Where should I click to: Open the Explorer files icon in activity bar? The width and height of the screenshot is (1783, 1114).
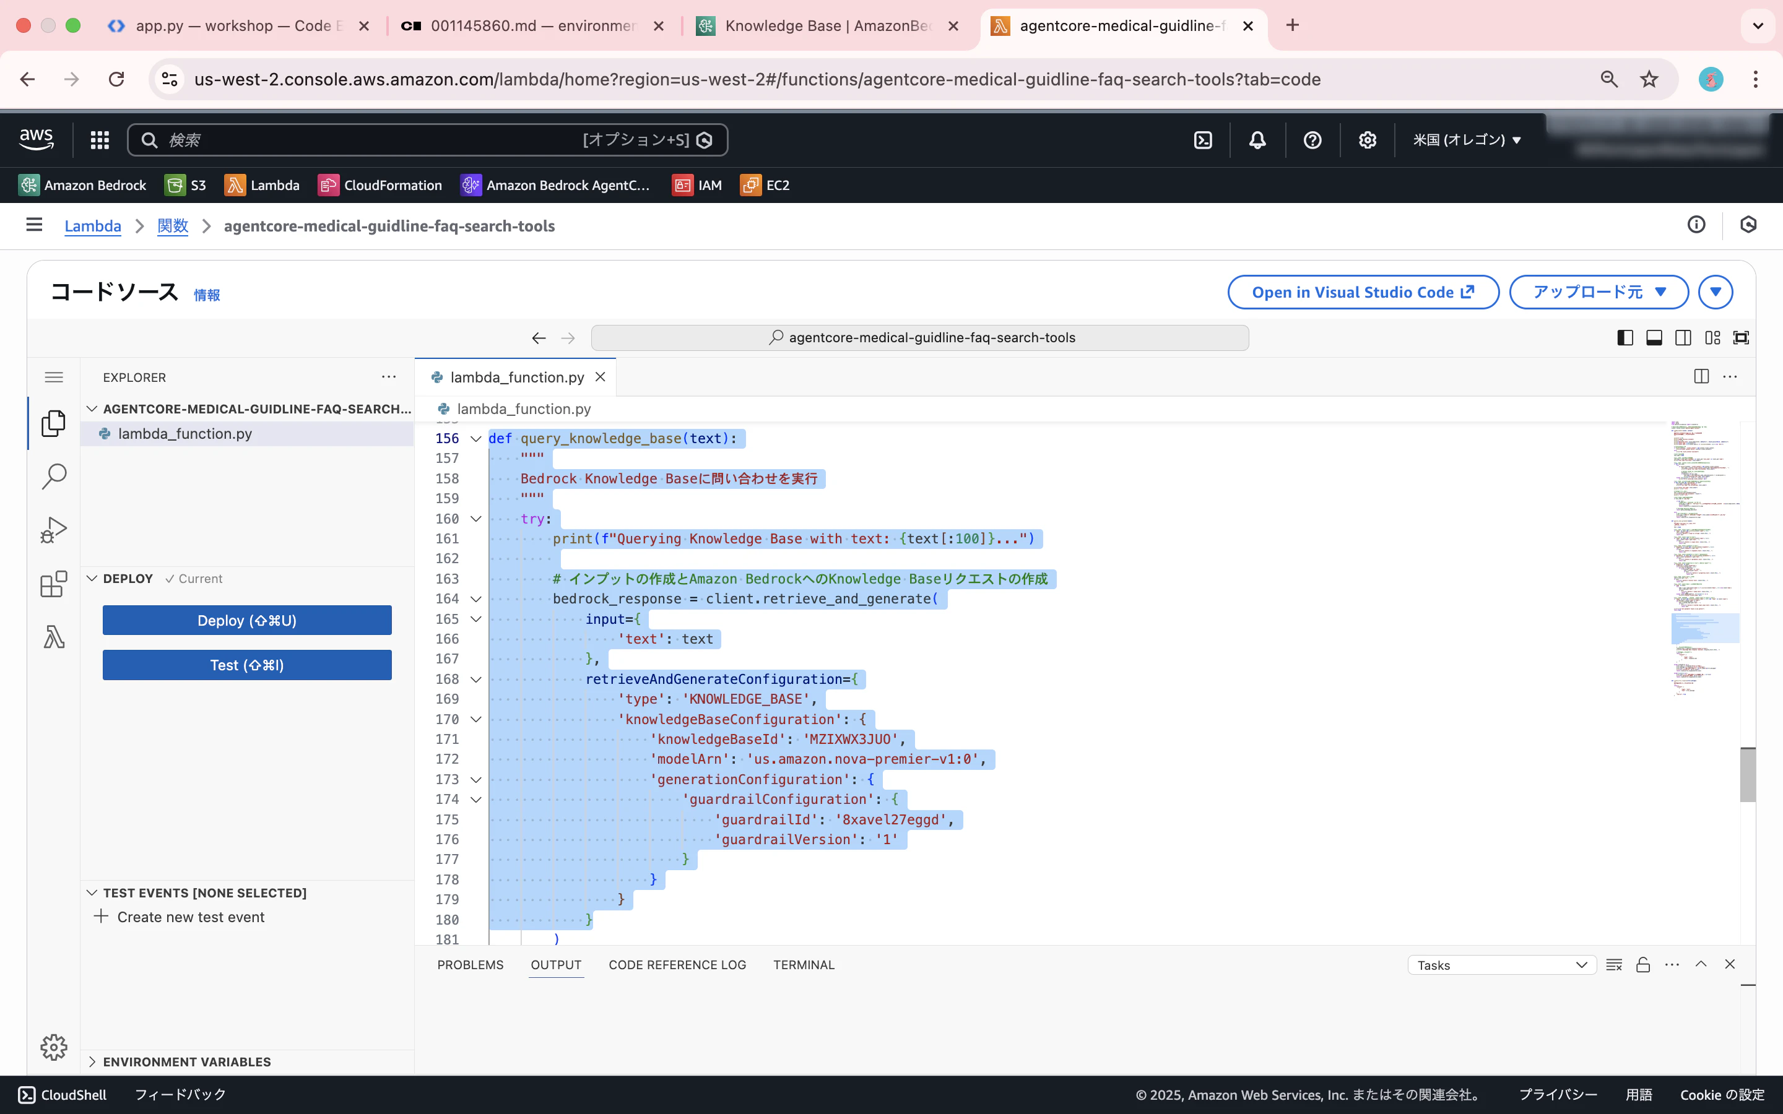tap(53, 423)
